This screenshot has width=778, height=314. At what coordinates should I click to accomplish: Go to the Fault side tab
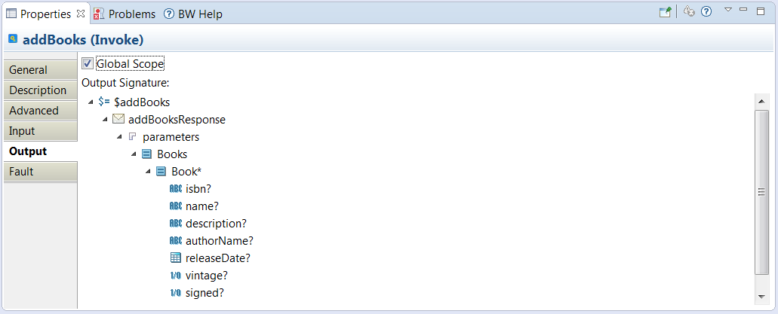38,172
